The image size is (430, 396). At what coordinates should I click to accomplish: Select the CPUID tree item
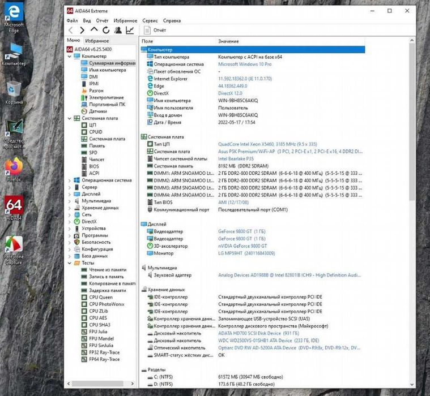95,132
